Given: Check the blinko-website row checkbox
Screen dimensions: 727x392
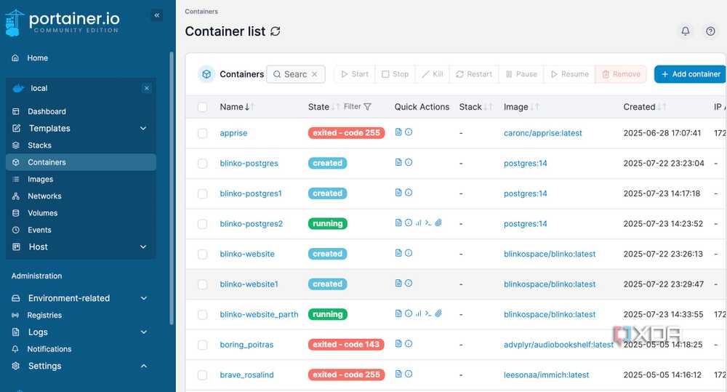Looking at the screenshot, I should pyautogui.click(x=203, y=255).
